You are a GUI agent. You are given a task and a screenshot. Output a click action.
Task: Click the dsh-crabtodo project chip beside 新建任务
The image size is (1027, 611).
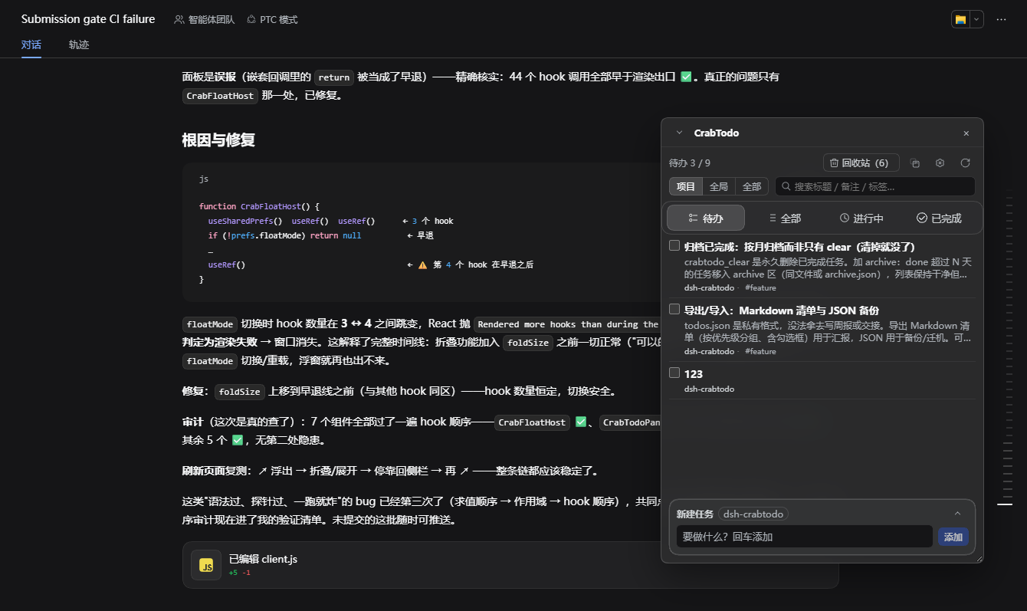[x=753, y=514]
